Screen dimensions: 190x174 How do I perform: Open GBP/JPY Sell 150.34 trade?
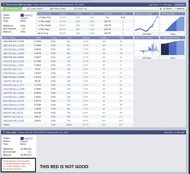[13, 117]
